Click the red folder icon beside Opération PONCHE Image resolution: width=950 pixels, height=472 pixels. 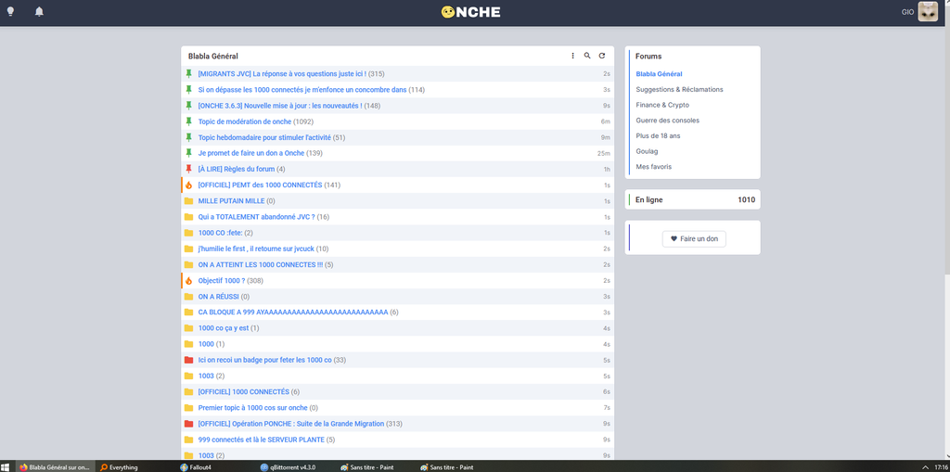[x=188, y=424]
